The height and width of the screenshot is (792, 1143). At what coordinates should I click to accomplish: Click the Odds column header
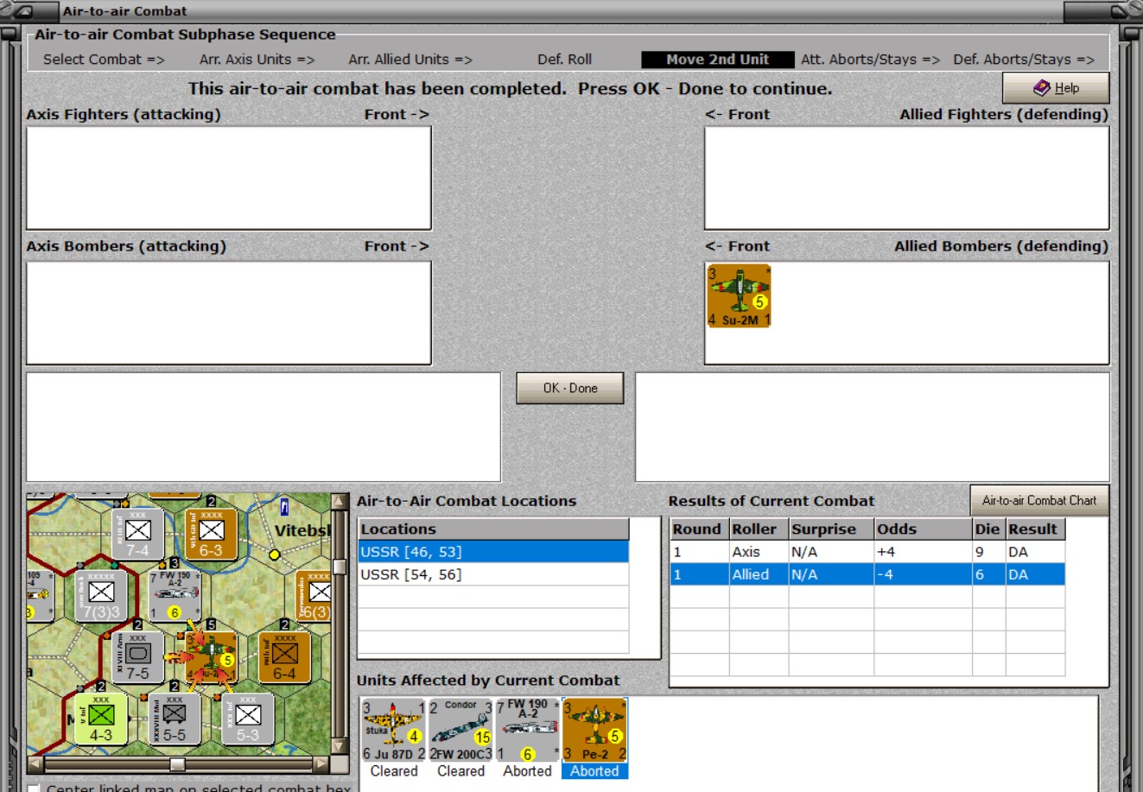tap(923, 529)
